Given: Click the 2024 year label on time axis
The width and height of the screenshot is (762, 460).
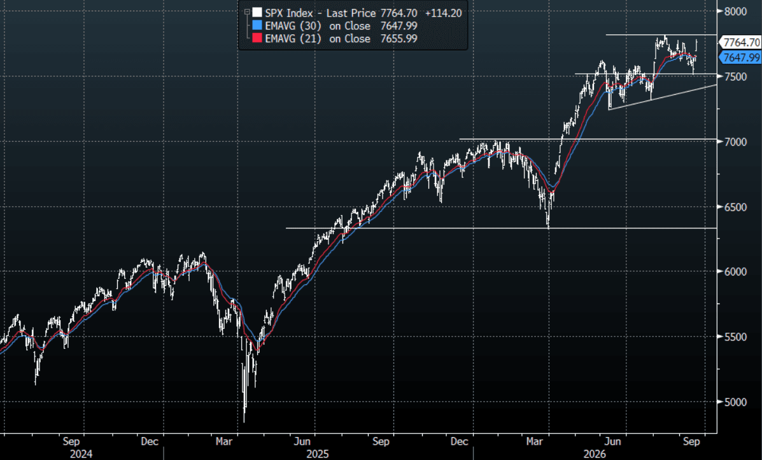Looking at the screenshot, I should (x=81, y=454).
